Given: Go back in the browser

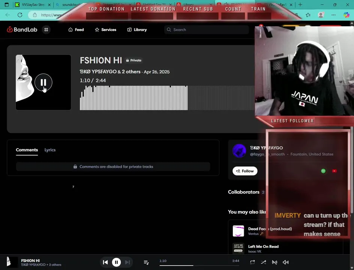Looking at the screenshot, I should (x=7, y=15).
